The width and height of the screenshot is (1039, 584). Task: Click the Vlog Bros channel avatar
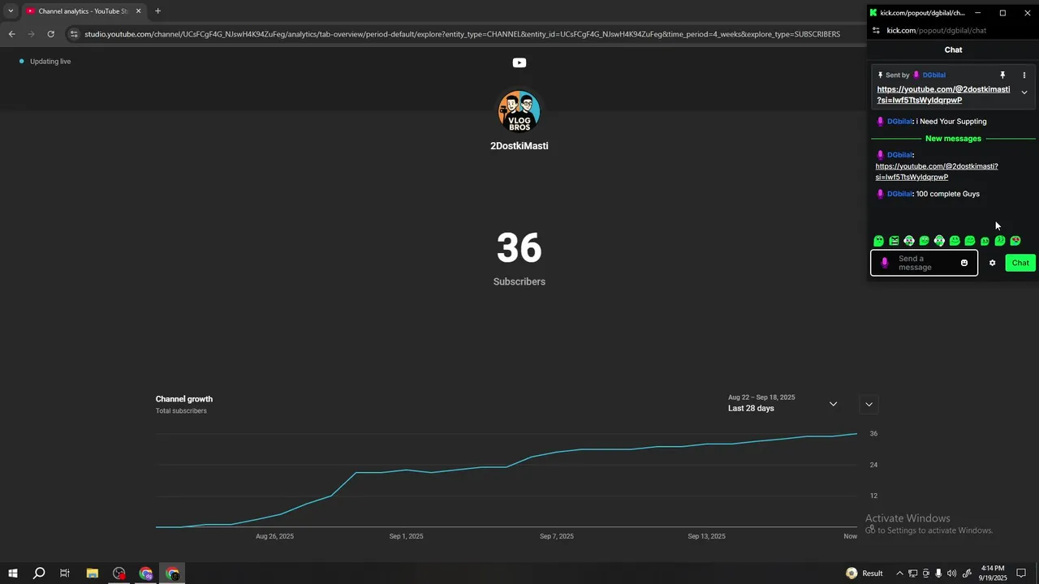click(x=519, y=111)
